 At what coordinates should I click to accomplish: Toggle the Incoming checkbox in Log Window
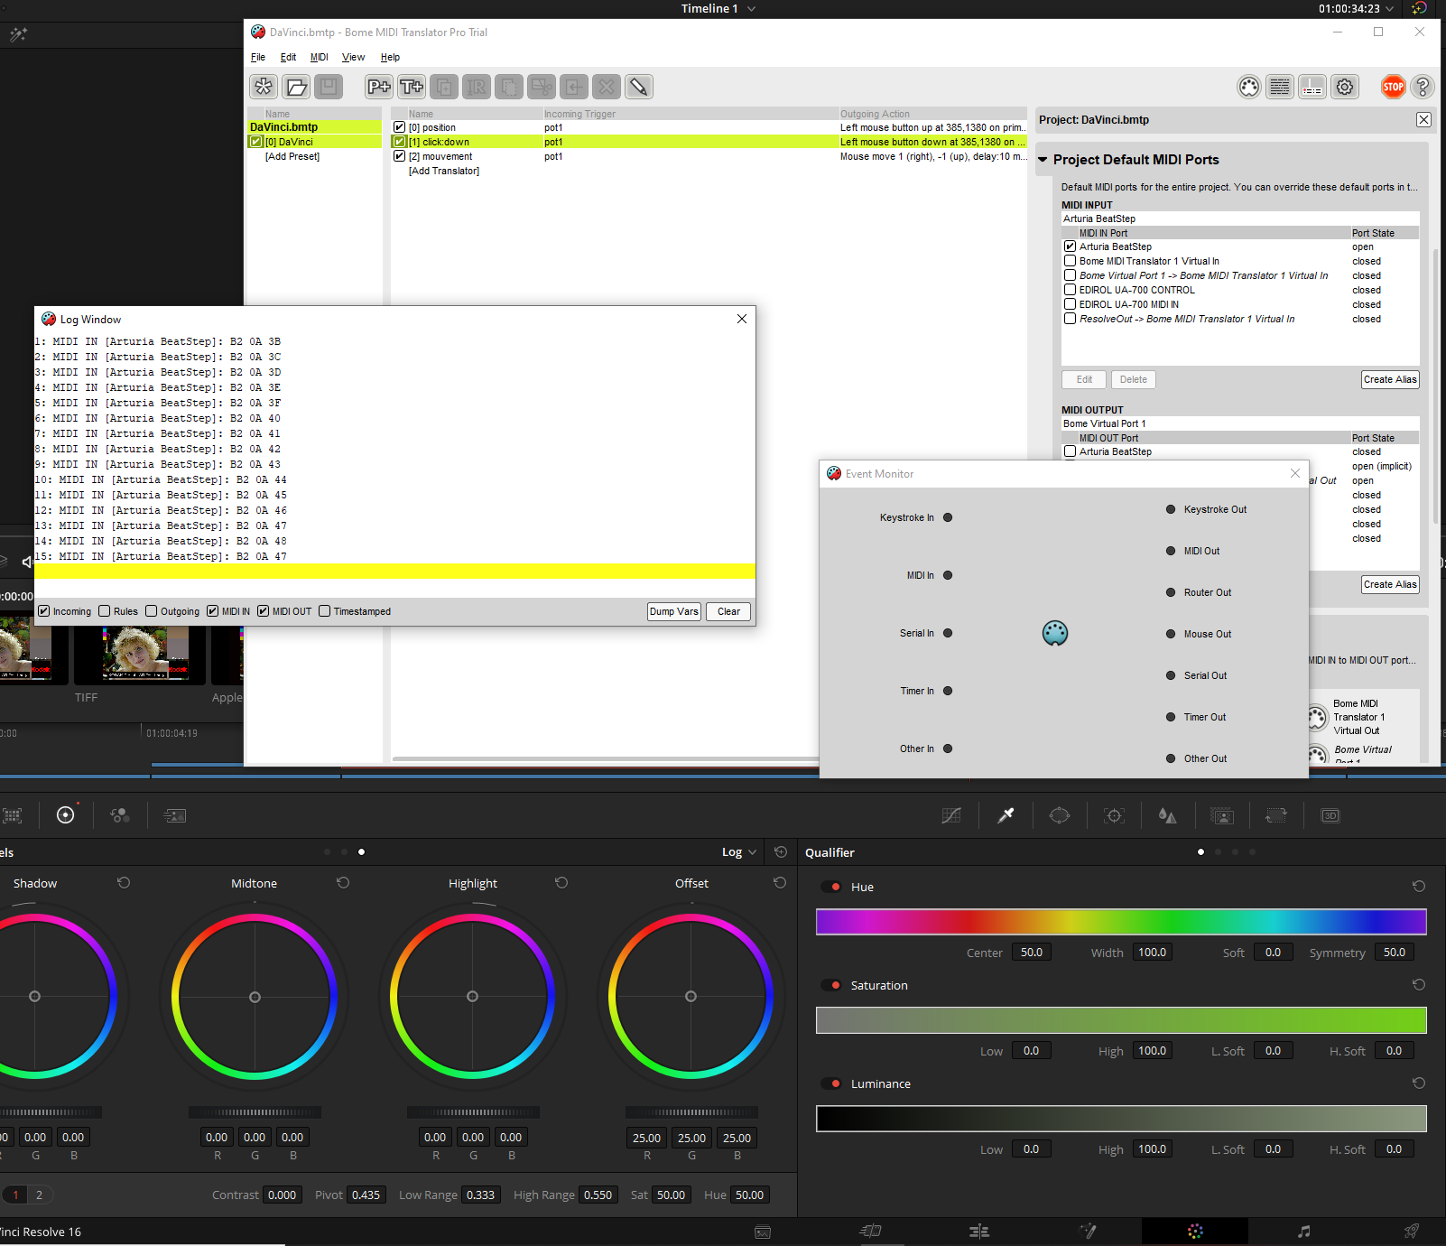pyautogui.click(x=43, y=611)
